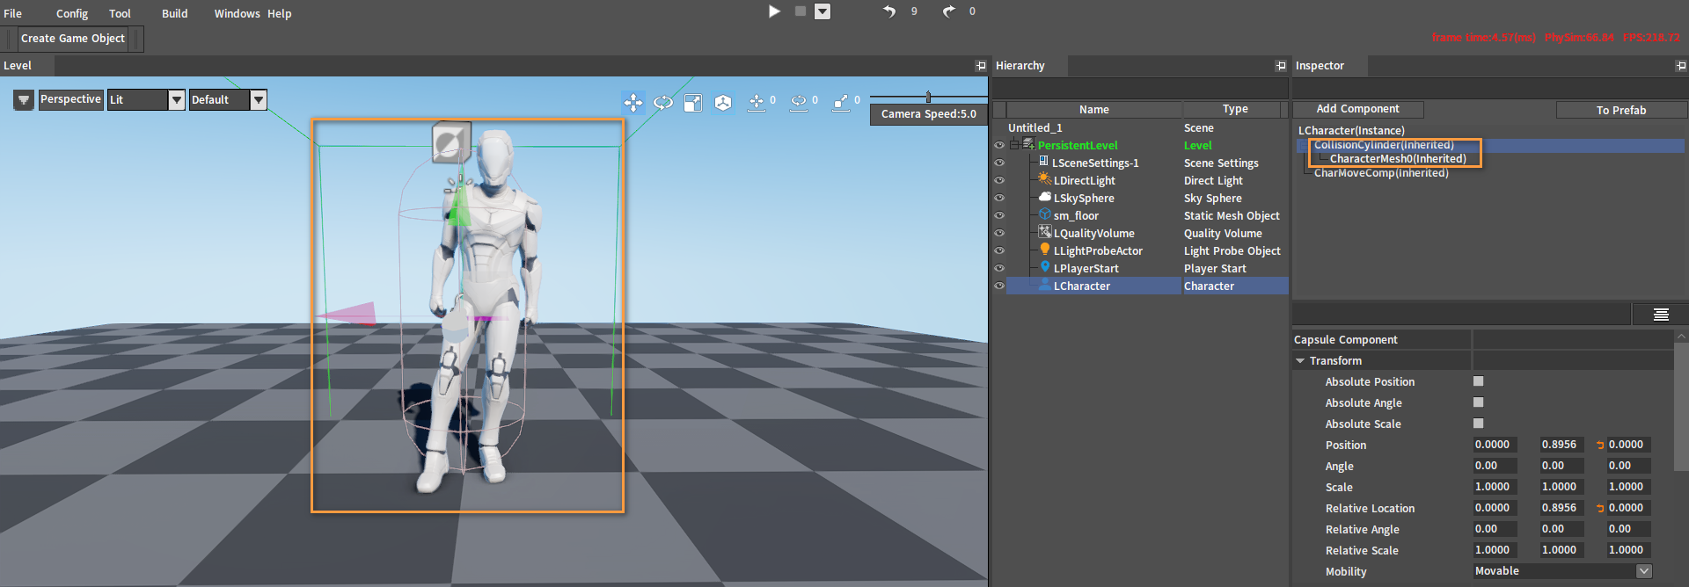This screenshot has width=1689, height=587.
Task: Select the Rotate gizmo tool
Action: pyautogui.click(x=663, y=103)
